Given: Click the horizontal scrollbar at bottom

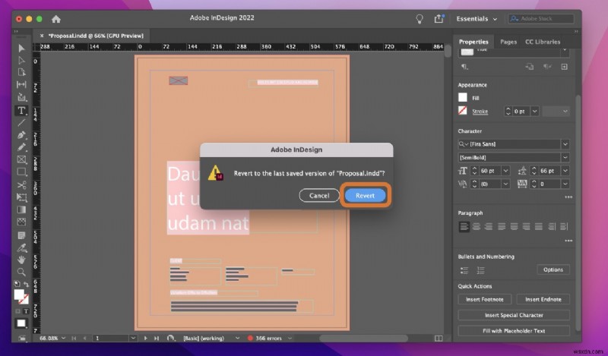Looking at the screenshot, I should [363, 339].
